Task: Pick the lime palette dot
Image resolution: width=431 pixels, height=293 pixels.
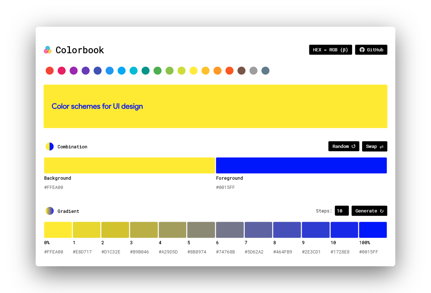Action: [182, 71]
